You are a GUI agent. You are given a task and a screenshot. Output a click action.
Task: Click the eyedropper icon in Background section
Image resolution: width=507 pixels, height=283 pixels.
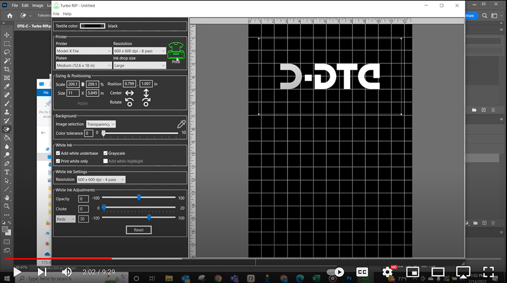click(x=181, y=124)
